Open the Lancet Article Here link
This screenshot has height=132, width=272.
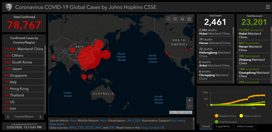[x=73, y=120]
